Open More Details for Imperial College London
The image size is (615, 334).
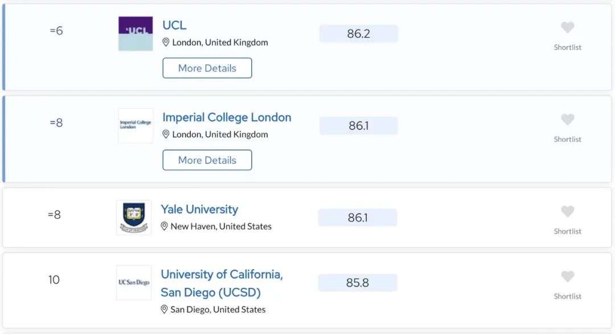pyautogui.click(x=207, y=160)
